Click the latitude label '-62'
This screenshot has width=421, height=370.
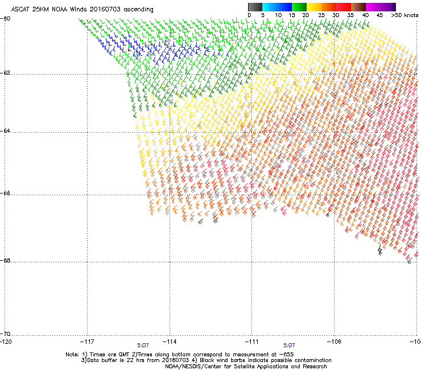point(5,73)
